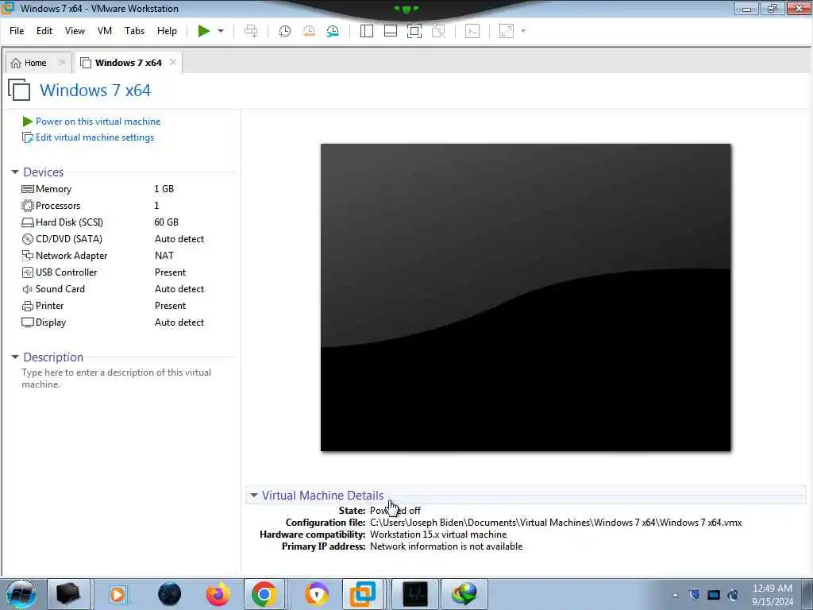
Task: Click the 60 GB hard disk value
Action: pos(167,222)
